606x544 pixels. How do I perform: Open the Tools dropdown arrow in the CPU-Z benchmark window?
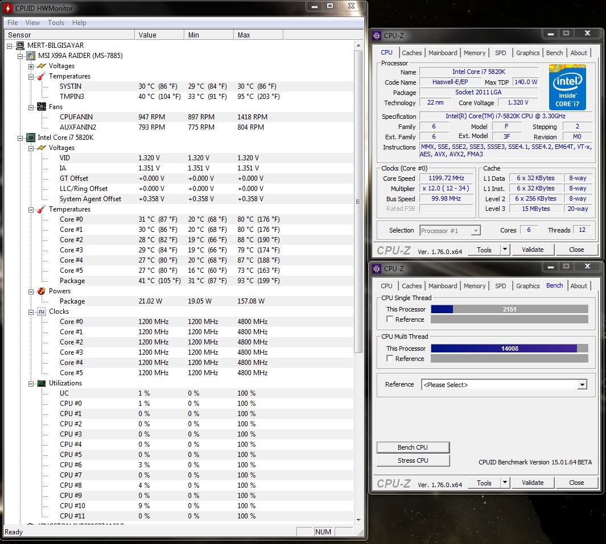[505, 482]
